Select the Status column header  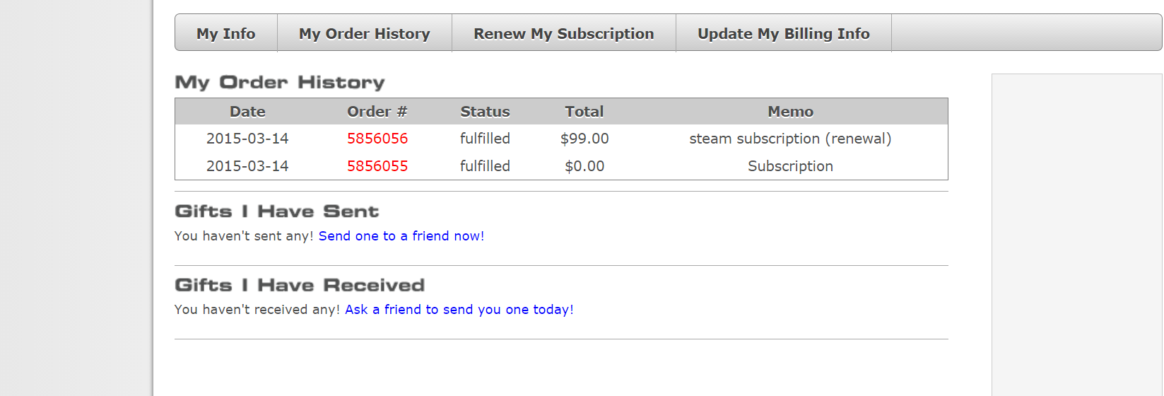pos(485,112)
